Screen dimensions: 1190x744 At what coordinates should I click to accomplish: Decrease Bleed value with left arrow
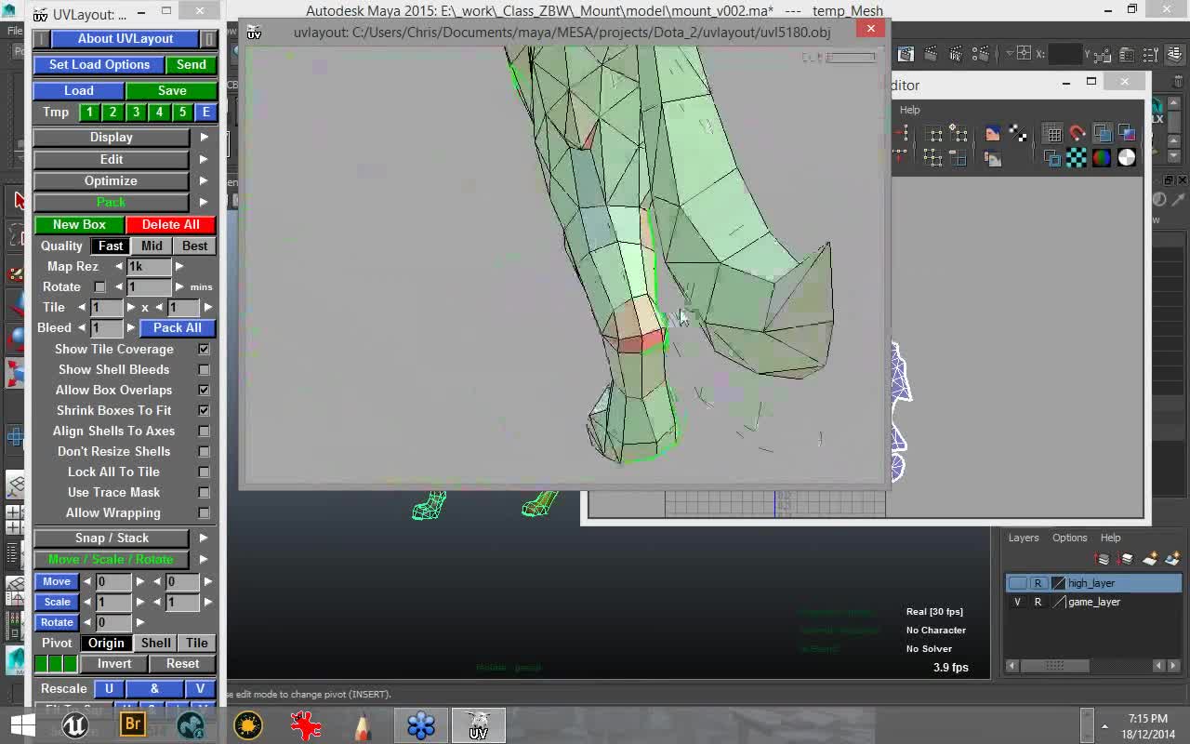point(81,327)
